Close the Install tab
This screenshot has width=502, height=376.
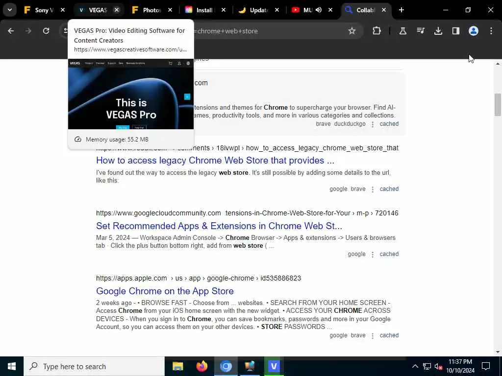click(224, 10)
